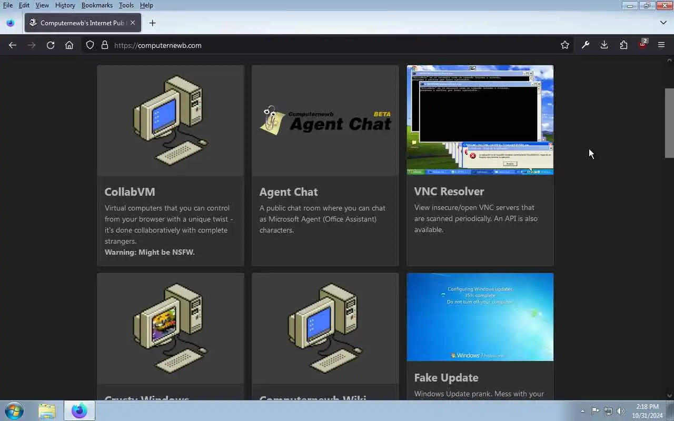Open the Action Center flag icon

pos(595,411)
